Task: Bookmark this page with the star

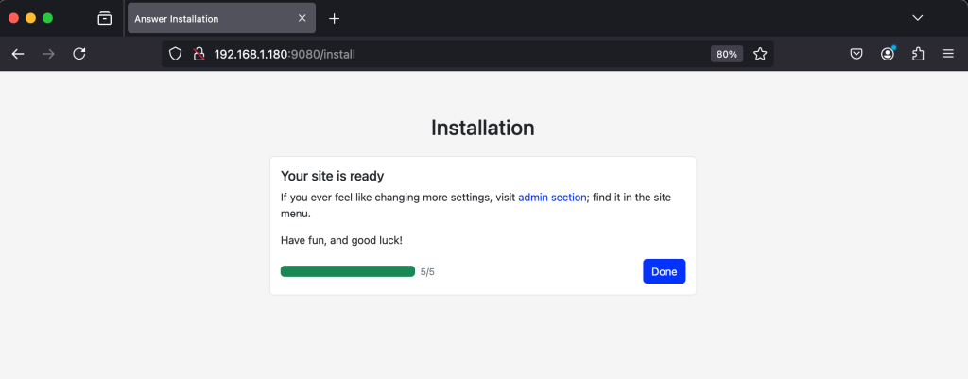Action: click(760, 54)
